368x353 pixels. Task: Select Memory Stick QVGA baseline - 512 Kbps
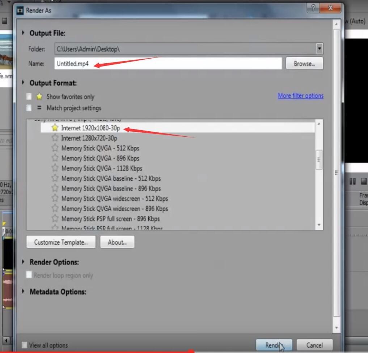pos(111,179)
